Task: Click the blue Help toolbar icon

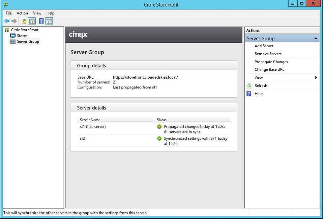Action: (42, 21)
